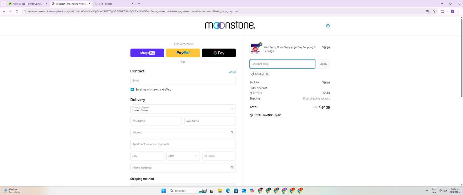The height and width of the screenshot is (195, 463).
Task: Click the City field
Action: [147, 156]
